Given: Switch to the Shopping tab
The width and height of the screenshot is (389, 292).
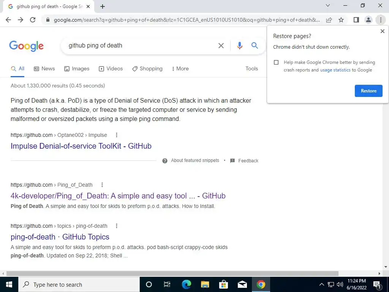Looking at the screenshot, I should tap(147, 69).
